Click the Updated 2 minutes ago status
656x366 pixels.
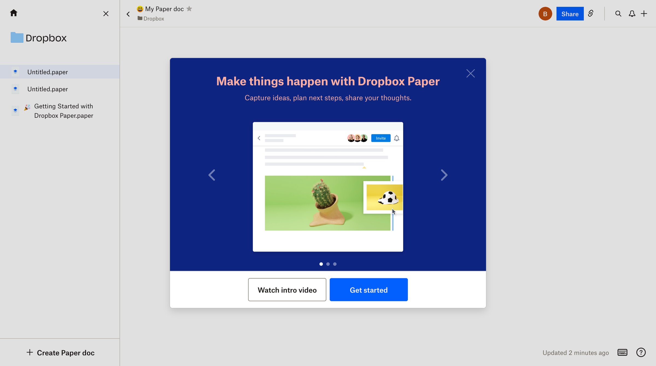tap(576, 353)
